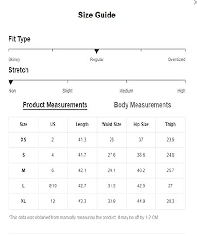The height and width of the screenshot is (236, 197).
Task: Click the Oversized fit label
Action: [176, 59]
